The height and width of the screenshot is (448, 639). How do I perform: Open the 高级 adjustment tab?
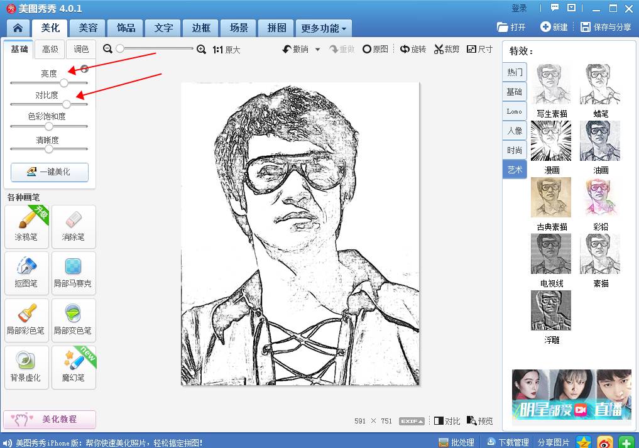click(50, 49)
